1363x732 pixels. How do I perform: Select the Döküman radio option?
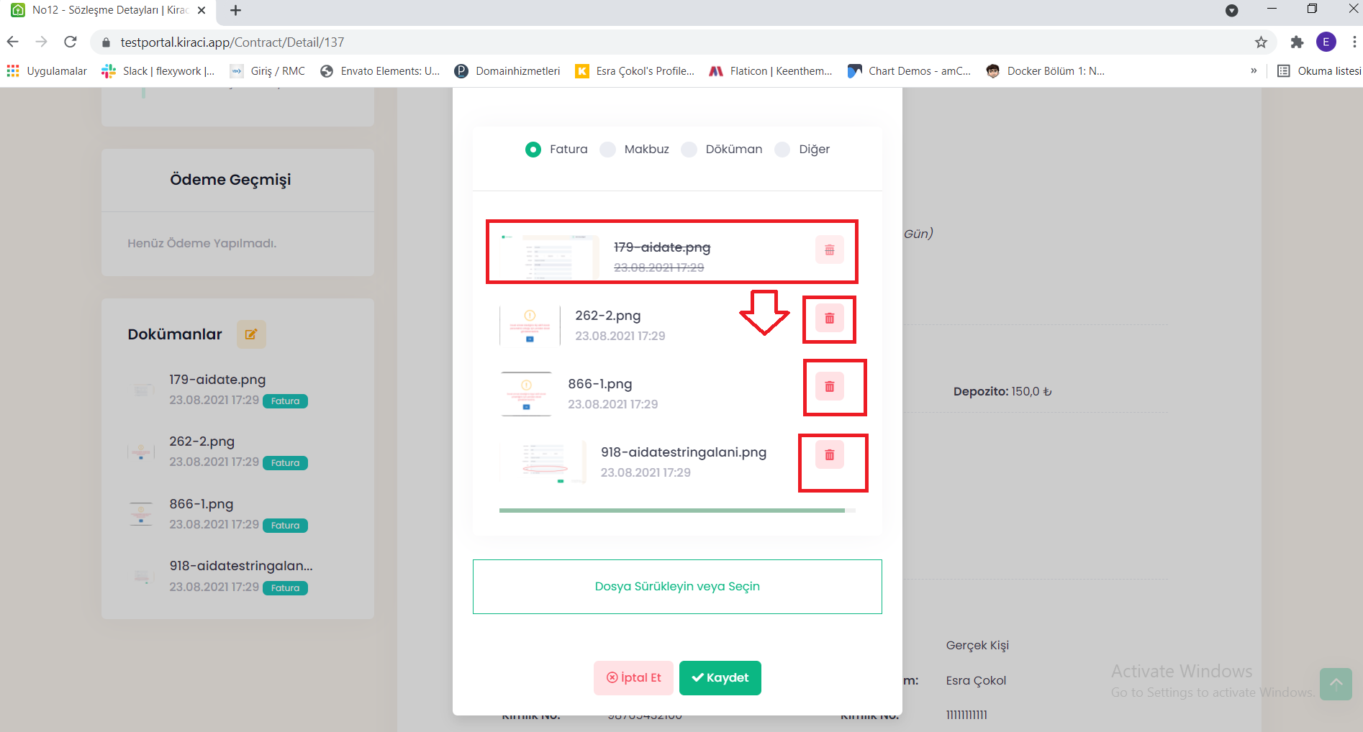[x=689, y=150]
